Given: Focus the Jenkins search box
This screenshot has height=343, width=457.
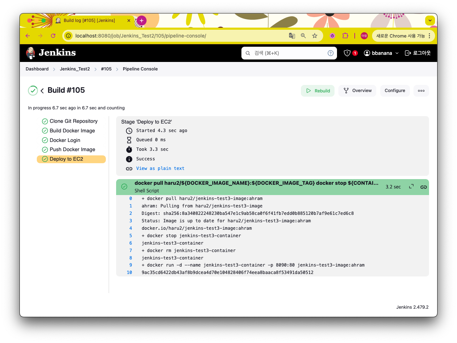Looking at the screenshot, I should point(289,53).
